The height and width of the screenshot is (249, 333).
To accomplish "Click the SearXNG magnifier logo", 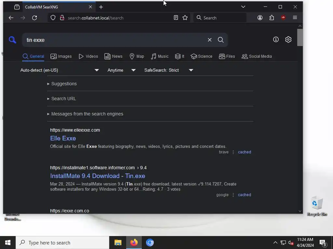I will pos(12,40).
